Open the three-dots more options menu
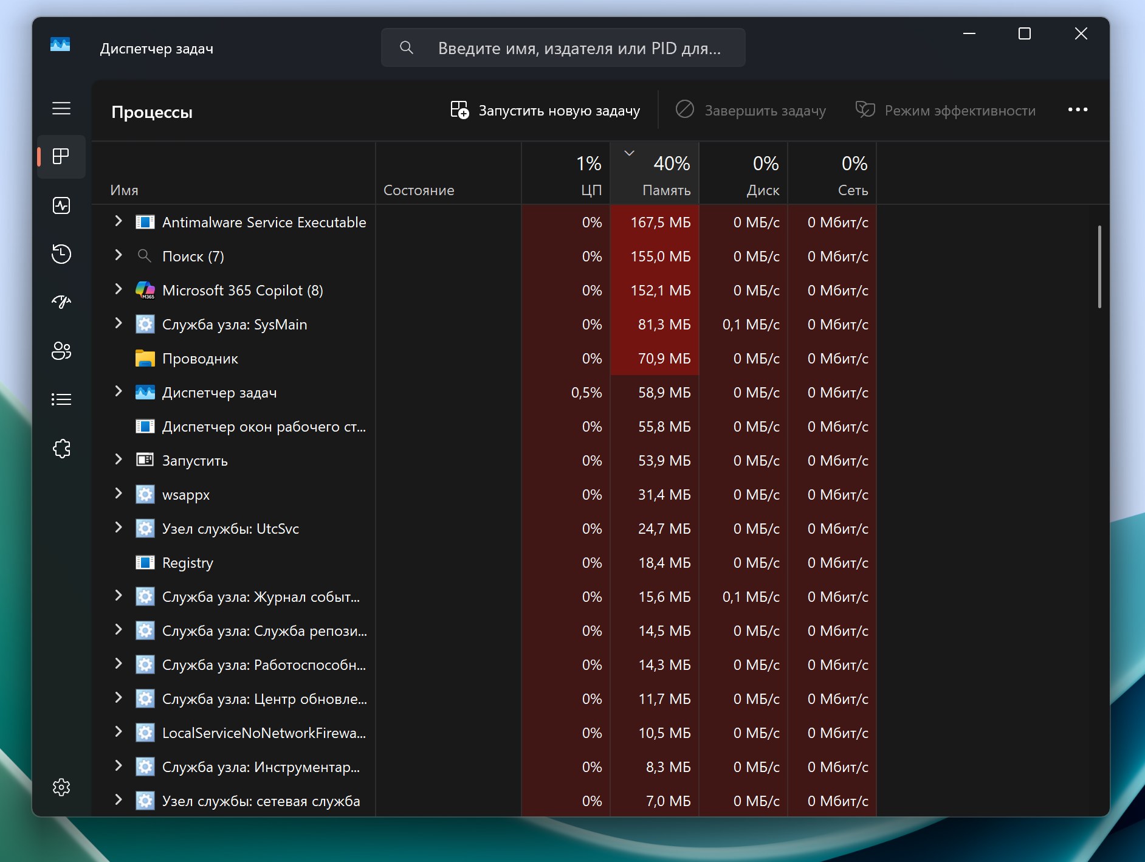The image size is (1145, 862). [x=1078, y=110]
